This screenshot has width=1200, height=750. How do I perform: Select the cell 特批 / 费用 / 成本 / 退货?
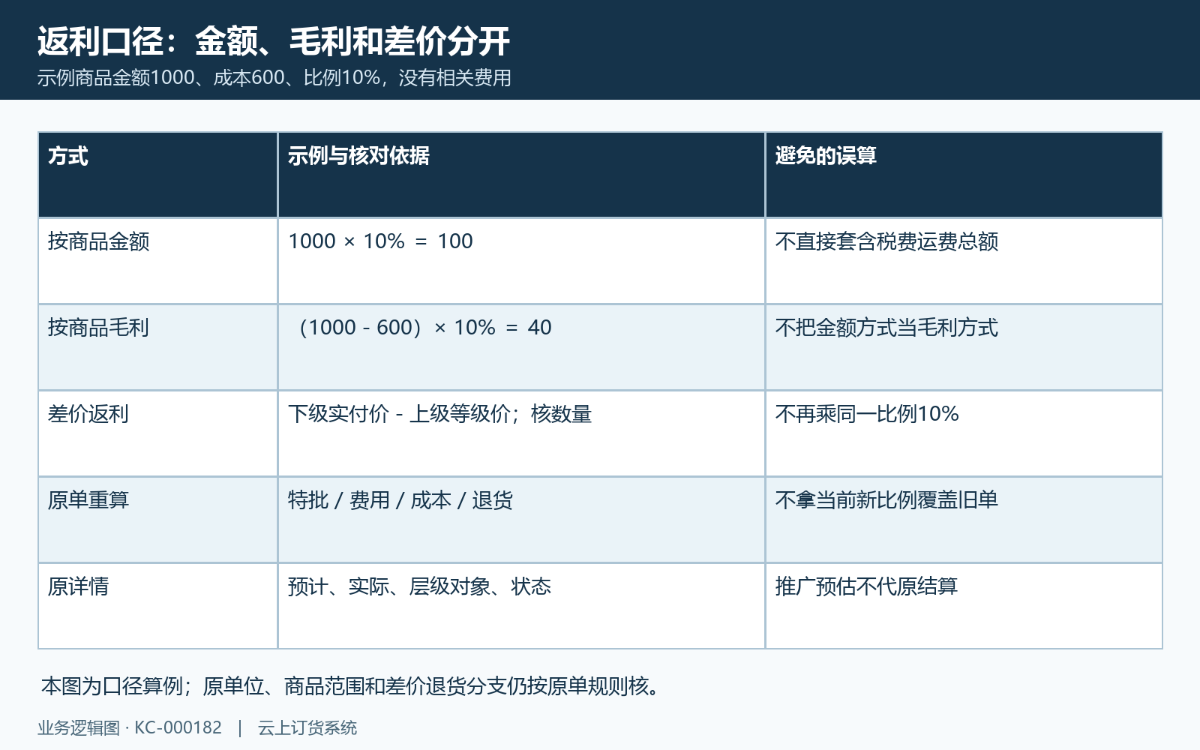(521, 520)
